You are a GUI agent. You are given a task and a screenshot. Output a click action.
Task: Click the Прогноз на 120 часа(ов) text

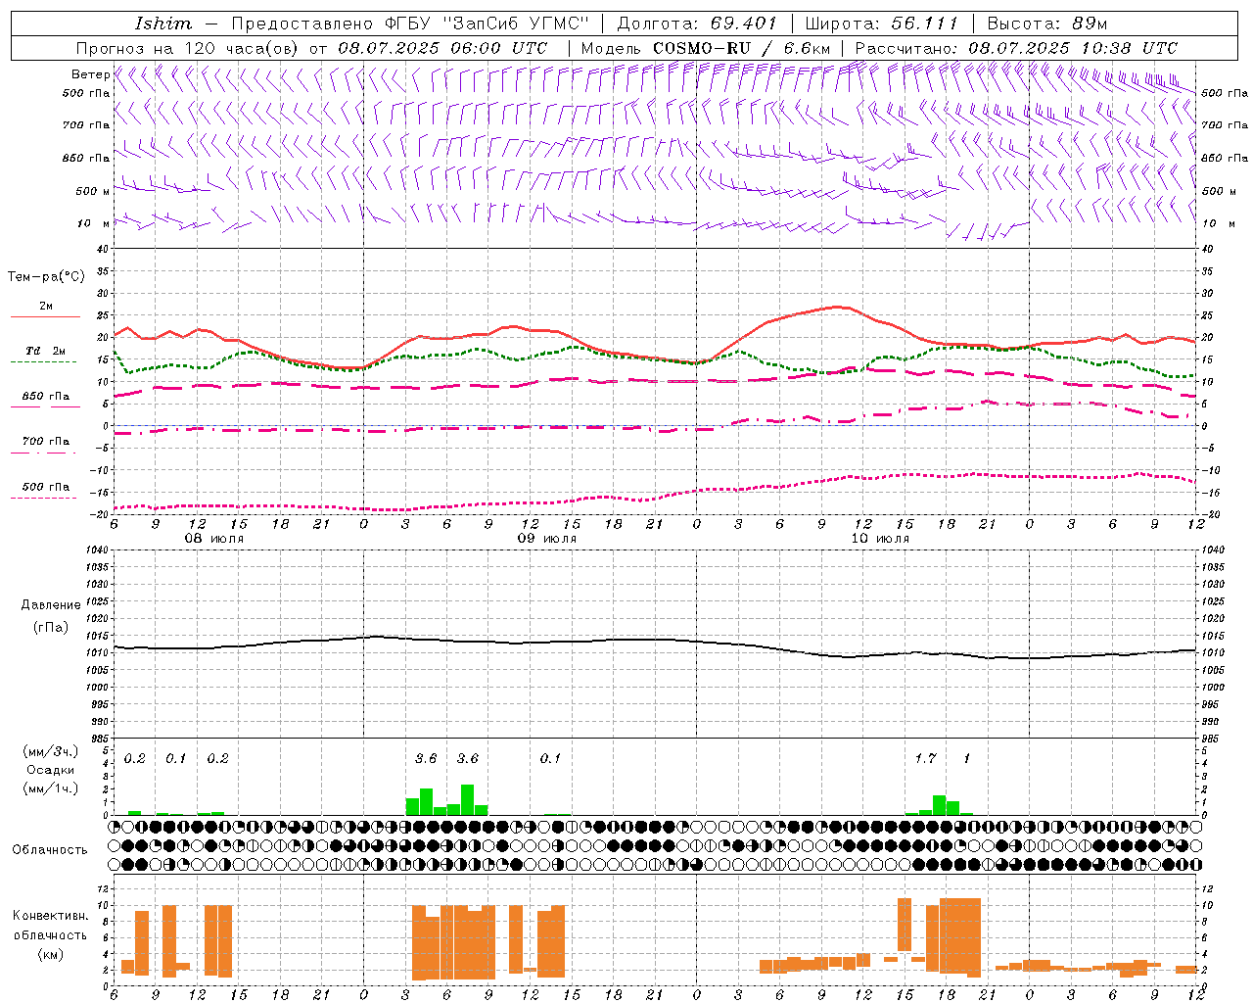point(189,48)
